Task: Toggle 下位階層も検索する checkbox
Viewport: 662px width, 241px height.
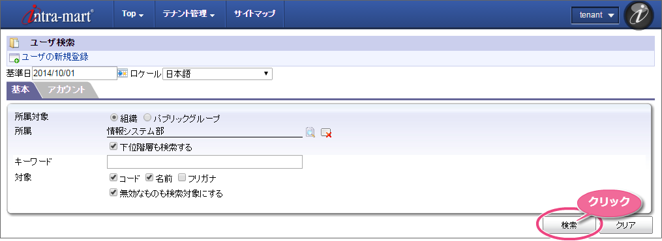Action: 113,147
